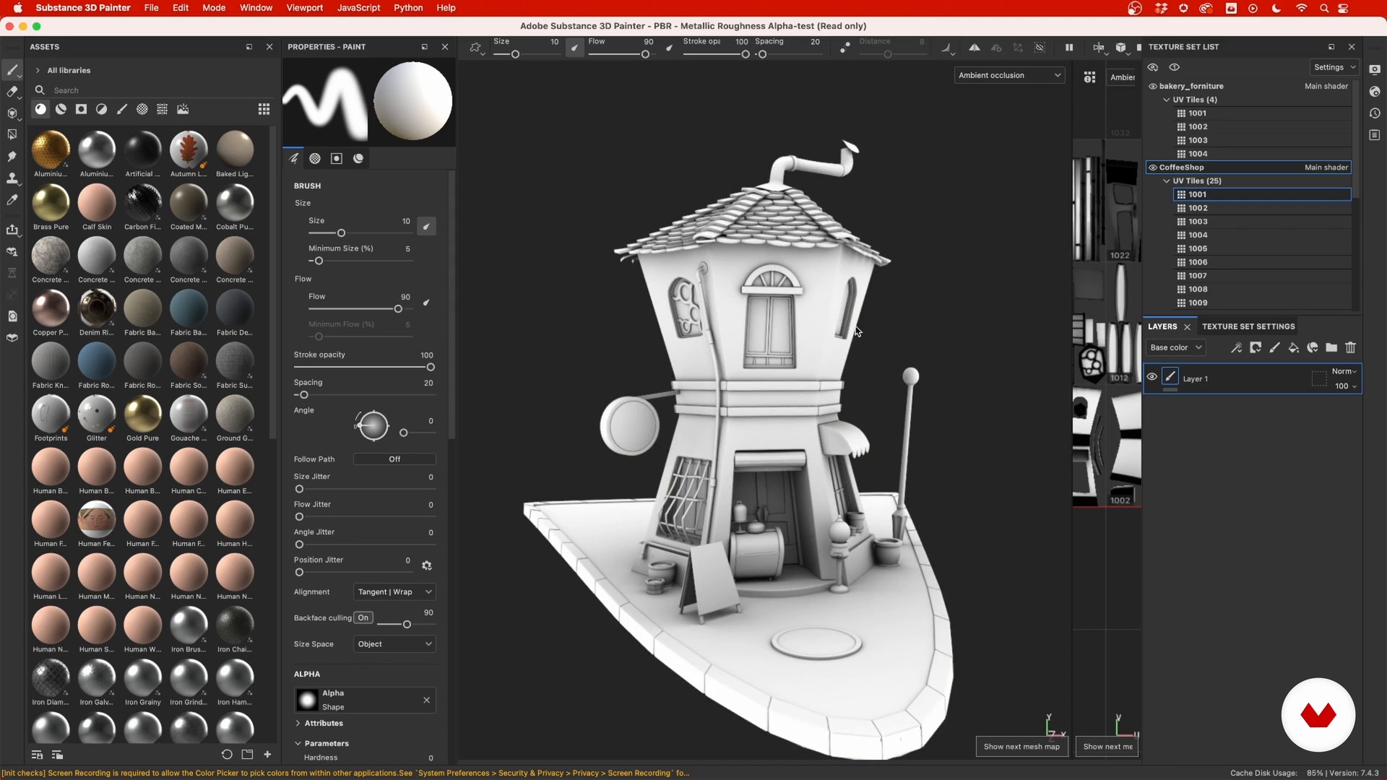Filter assets by Textures grid icon

[163, 109]
